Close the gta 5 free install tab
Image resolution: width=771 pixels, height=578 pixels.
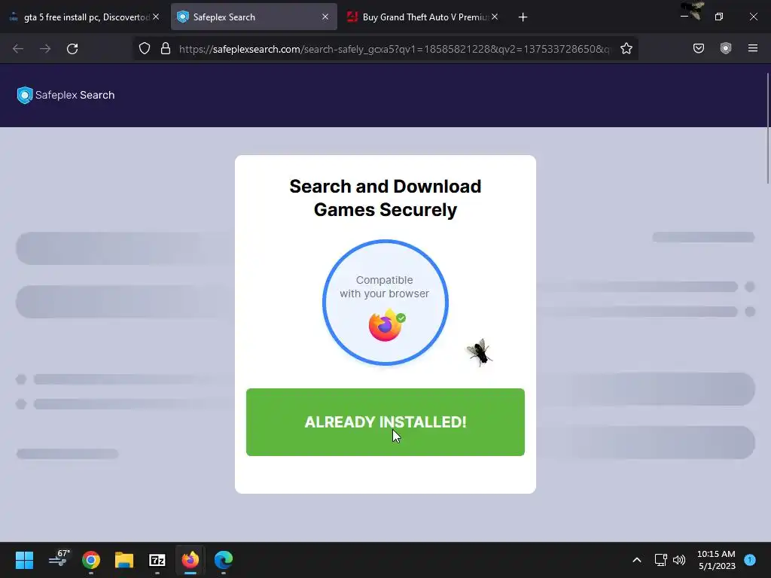(155, 17)
